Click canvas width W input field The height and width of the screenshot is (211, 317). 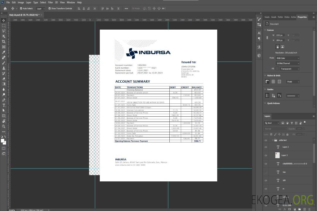click(280, 35)
